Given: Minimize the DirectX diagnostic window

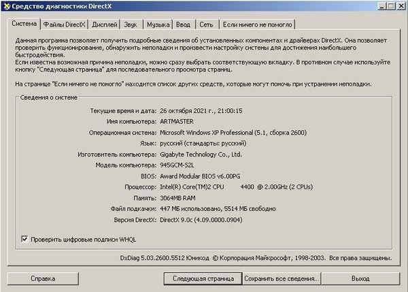Looking at the screenshot, I should [x=381, y=6].
